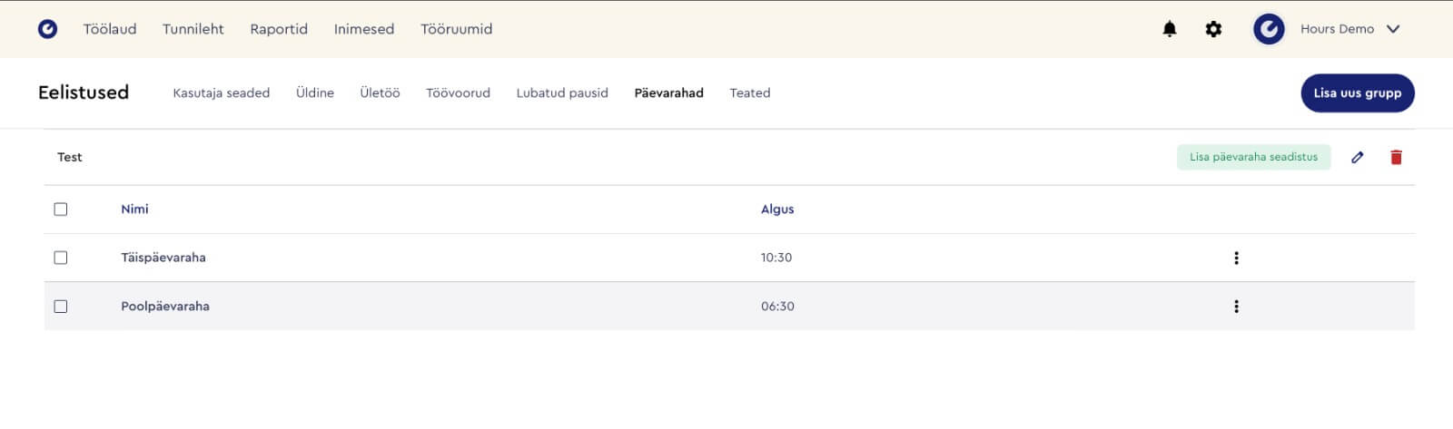Delete the Test group with the trash icon
Viewport: 1453px width, 429px height.
coord(1396,157)
